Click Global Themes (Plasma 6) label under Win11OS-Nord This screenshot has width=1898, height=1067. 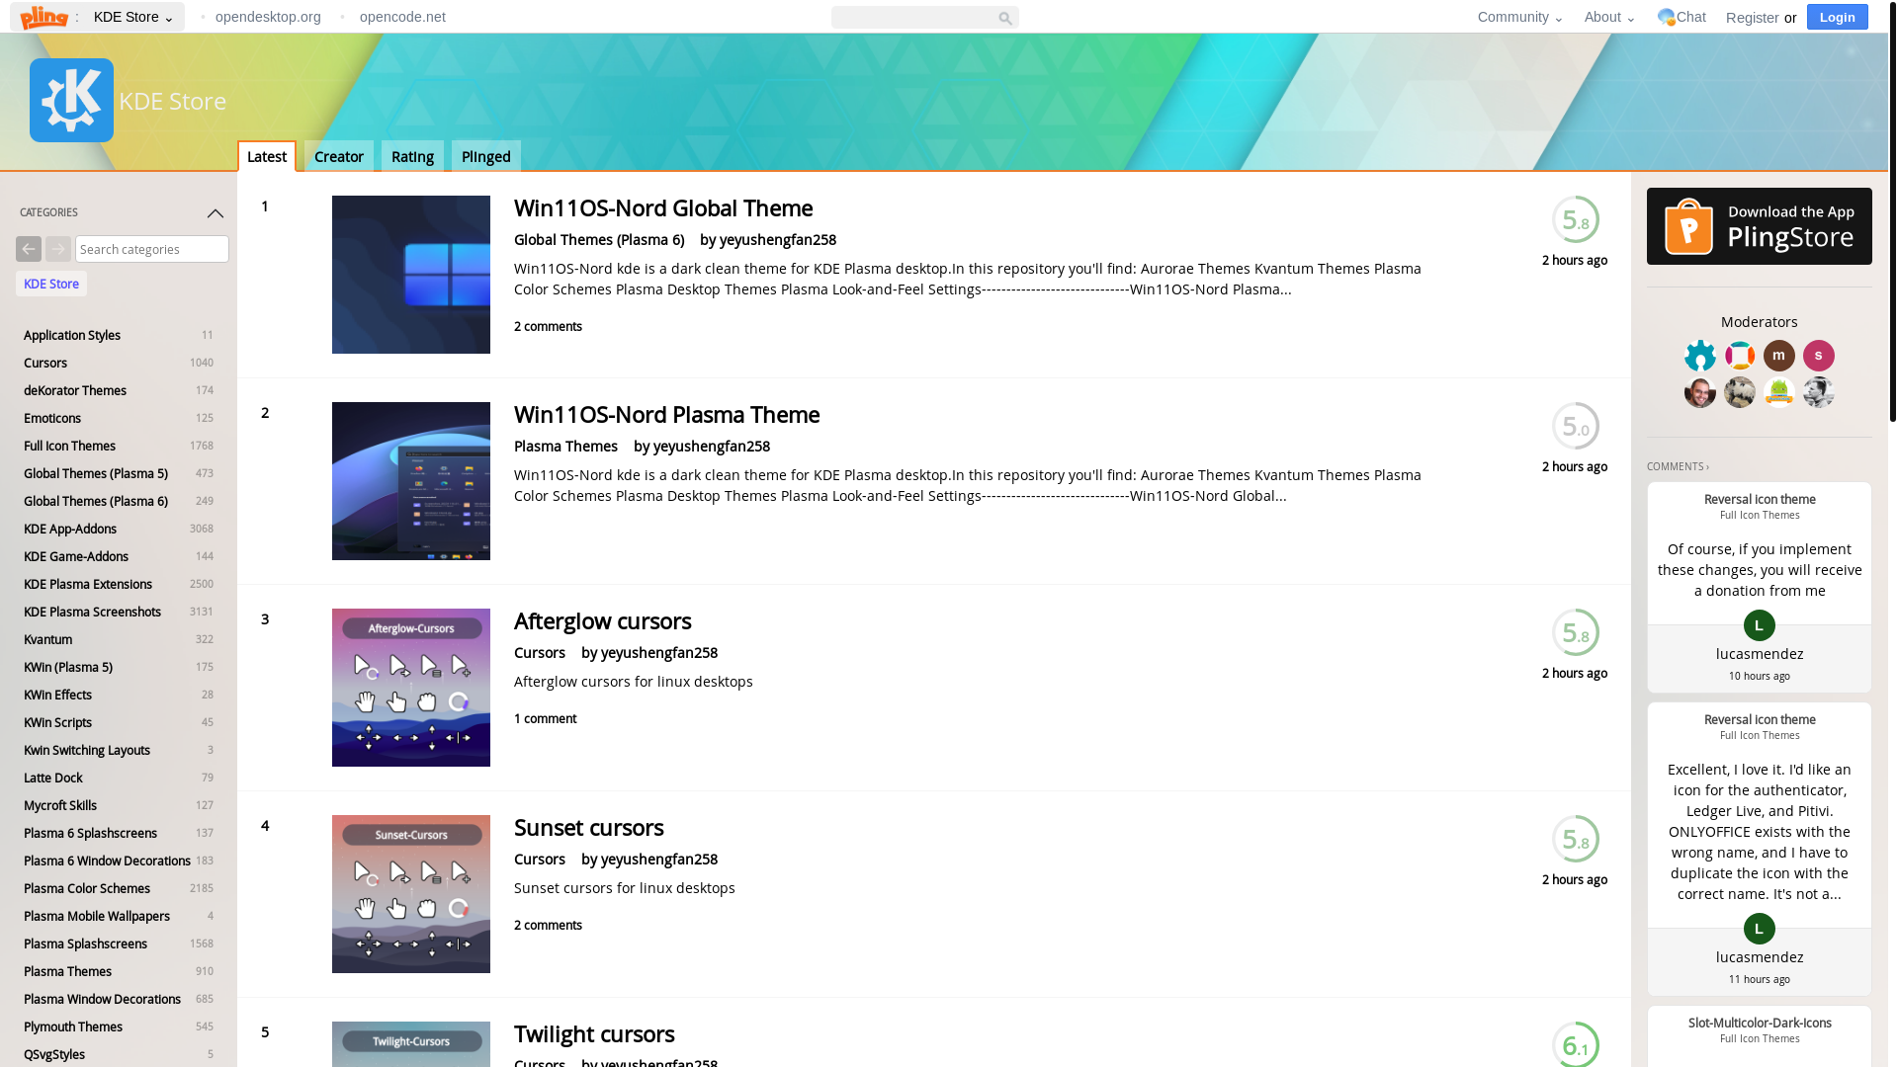point(599,240)
